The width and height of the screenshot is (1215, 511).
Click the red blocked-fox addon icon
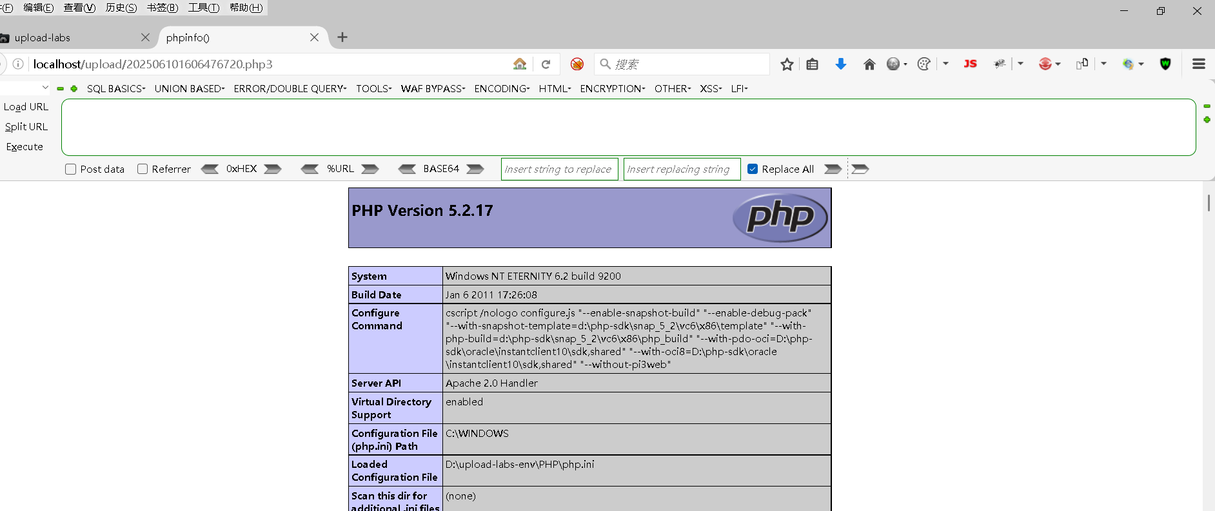tap(577, 64)
